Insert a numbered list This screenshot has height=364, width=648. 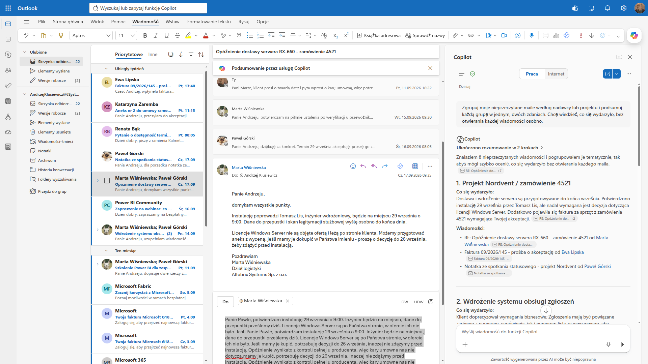coord(261,35)
